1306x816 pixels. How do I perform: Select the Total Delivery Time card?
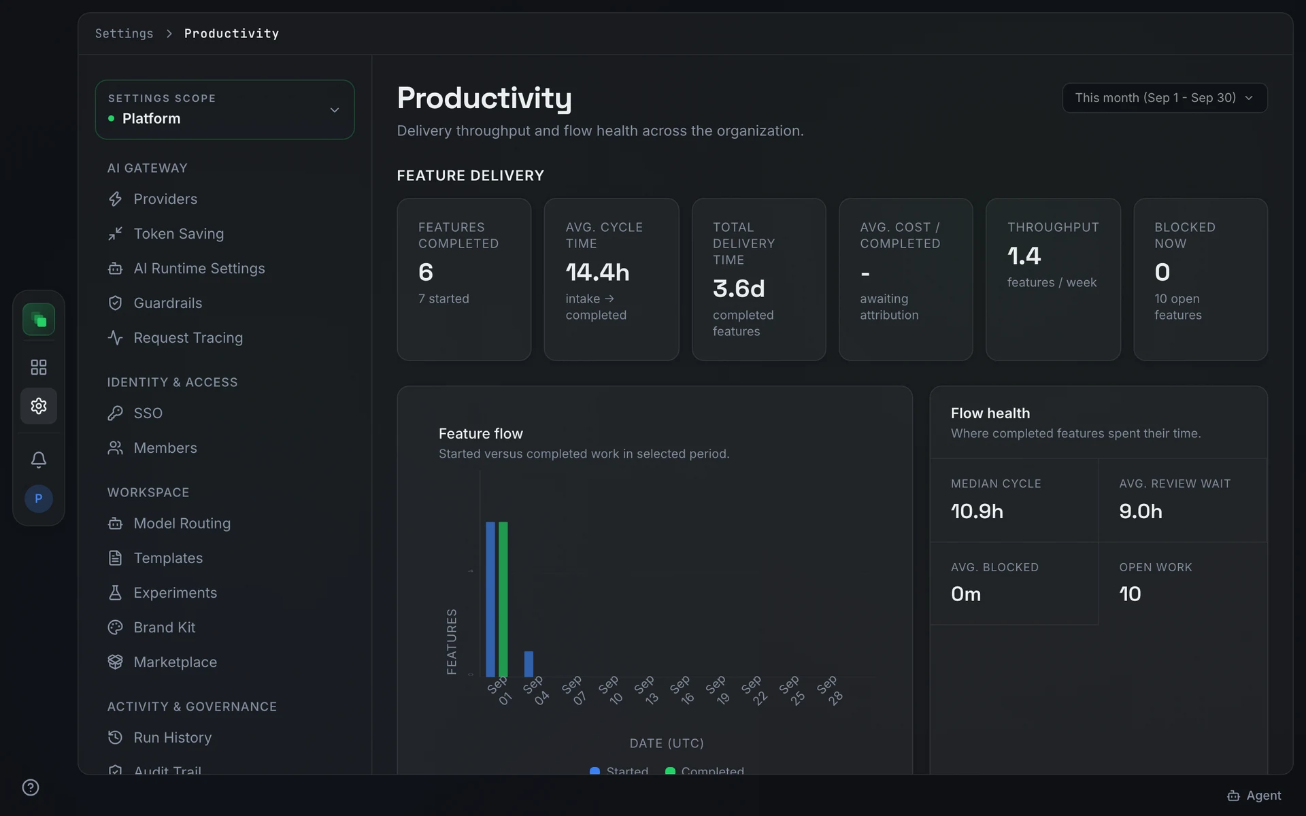coord(758,279)
